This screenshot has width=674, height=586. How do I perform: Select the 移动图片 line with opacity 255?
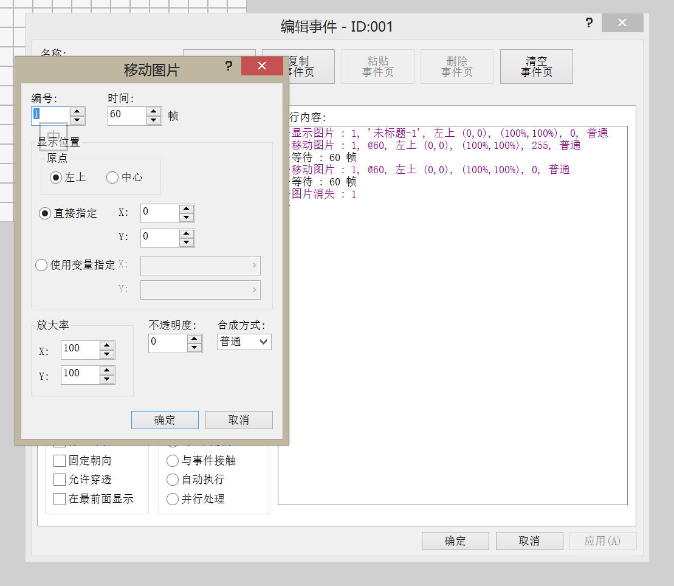[x=436, y=145]
